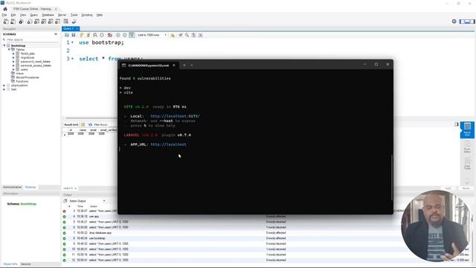The height and width of the screenshot is (268, 476).
Task: Collapse the bootstrap schema tree node
Action: pyautogui.click(x=4, y=45)
